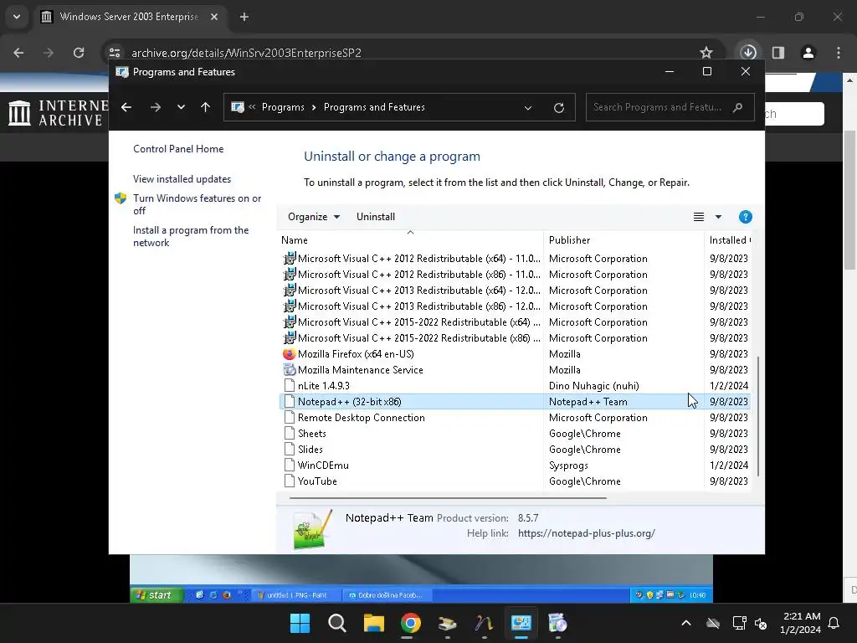Image resolution: width=857 pixels, height=643 pixels.
Task: Go back in Programs and Features window
Action: pyautogui.click(x=126, y=107)
